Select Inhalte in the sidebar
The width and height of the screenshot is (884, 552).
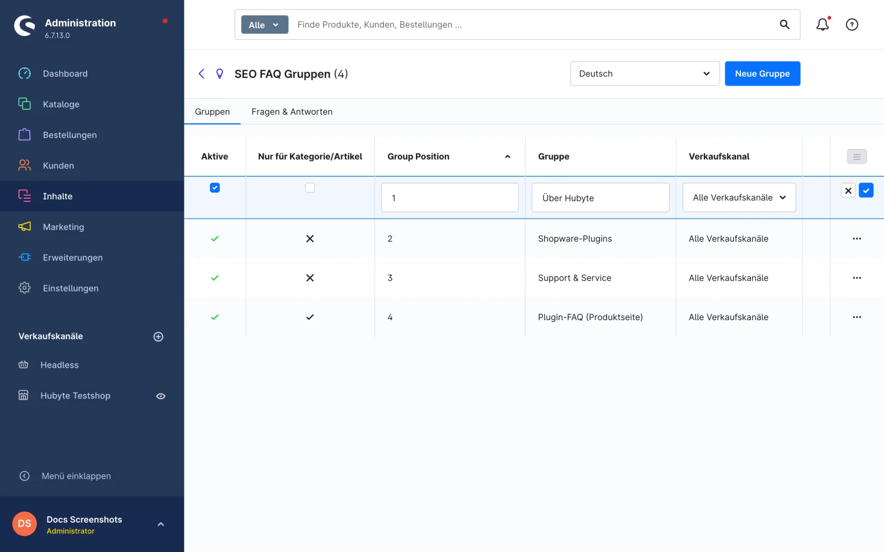tap(92, 196)
